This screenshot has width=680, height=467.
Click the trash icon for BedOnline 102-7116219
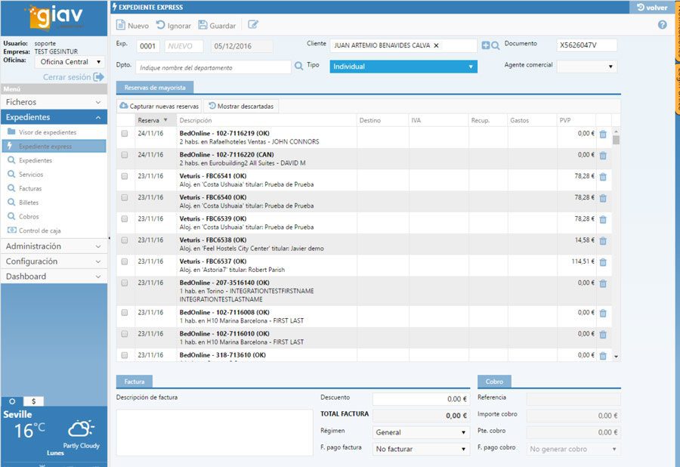pyautogui.click(x=603, y=135)
